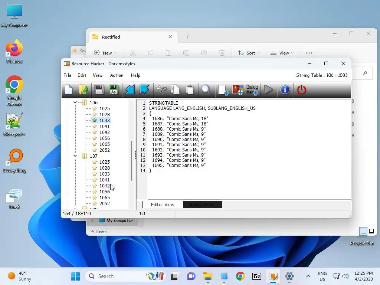Open Firefox desktop shortcut
Image resolution: width=380 pixels, height=285 pixels.
[x=14, y=51]
